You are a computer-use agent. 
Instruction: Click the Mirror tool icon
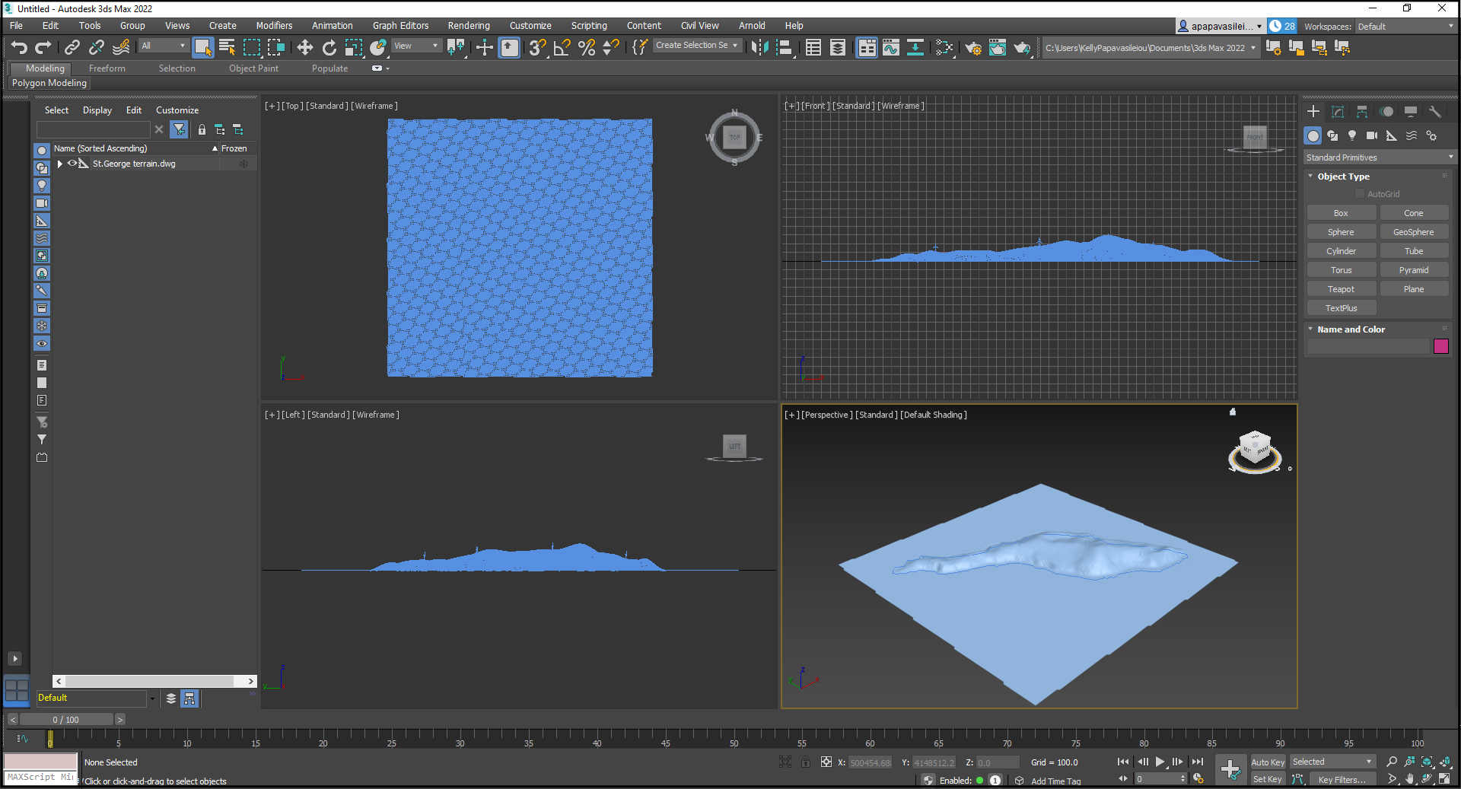click(x=759, y=48)
